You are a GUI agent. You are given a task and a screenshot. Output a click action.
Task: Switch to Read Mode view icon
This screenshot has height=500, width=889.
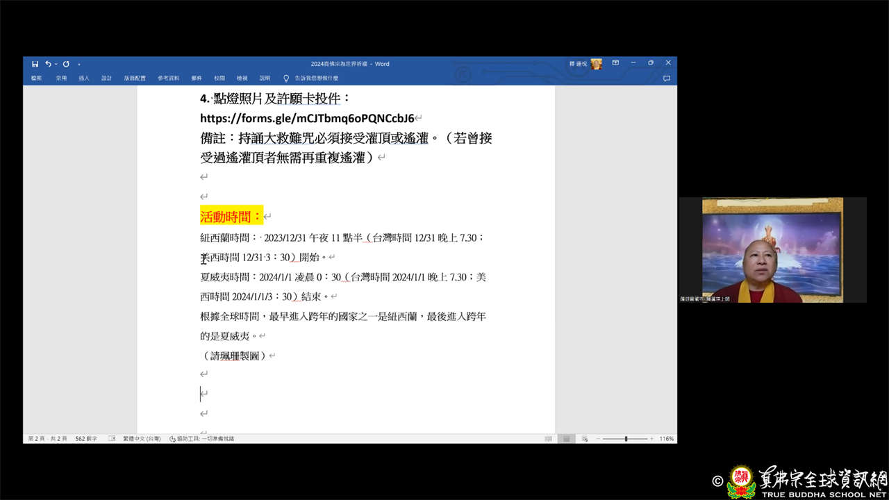(549, 439)
